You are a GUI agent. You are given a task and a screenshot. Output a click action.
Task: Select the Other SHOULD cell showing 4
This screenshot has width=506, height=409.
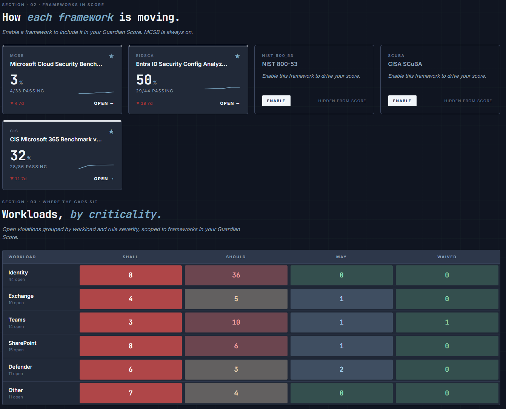(236, 393)
